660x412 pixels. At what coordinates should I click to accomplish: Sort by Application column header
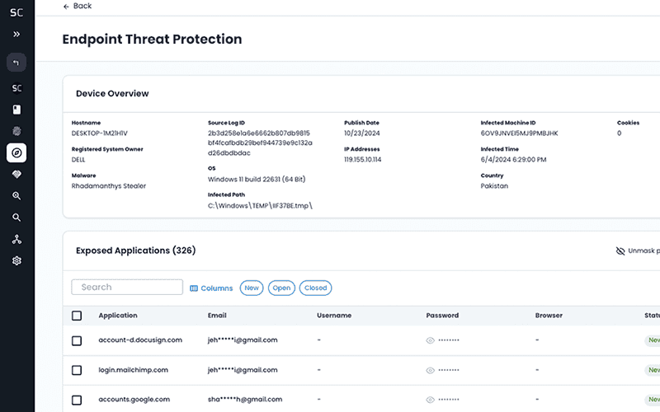118,316
